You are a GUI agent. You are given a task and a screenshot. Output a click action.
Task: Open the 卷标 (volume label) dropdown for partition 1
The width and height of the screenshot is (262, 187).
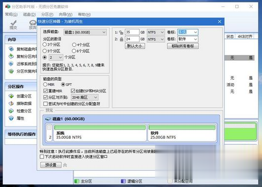coord(187,32)
